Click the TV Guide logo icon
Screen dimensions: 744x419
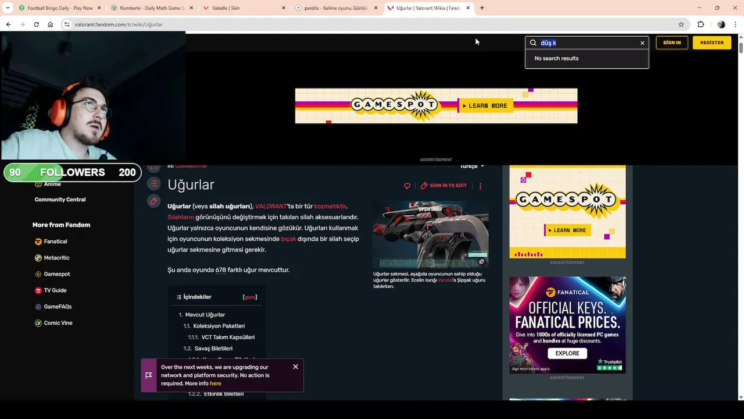(38, 290)
